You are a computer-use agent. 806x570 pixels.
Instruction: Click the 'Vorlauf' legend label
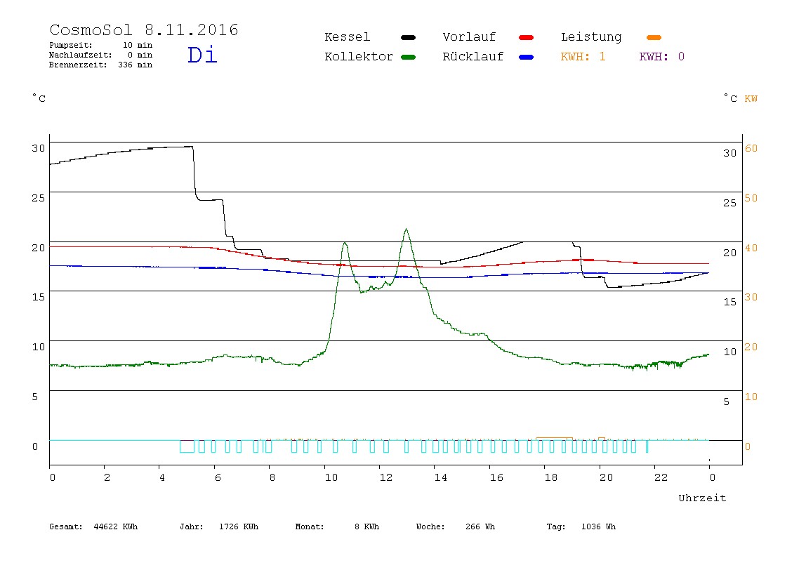coord(469,37)
